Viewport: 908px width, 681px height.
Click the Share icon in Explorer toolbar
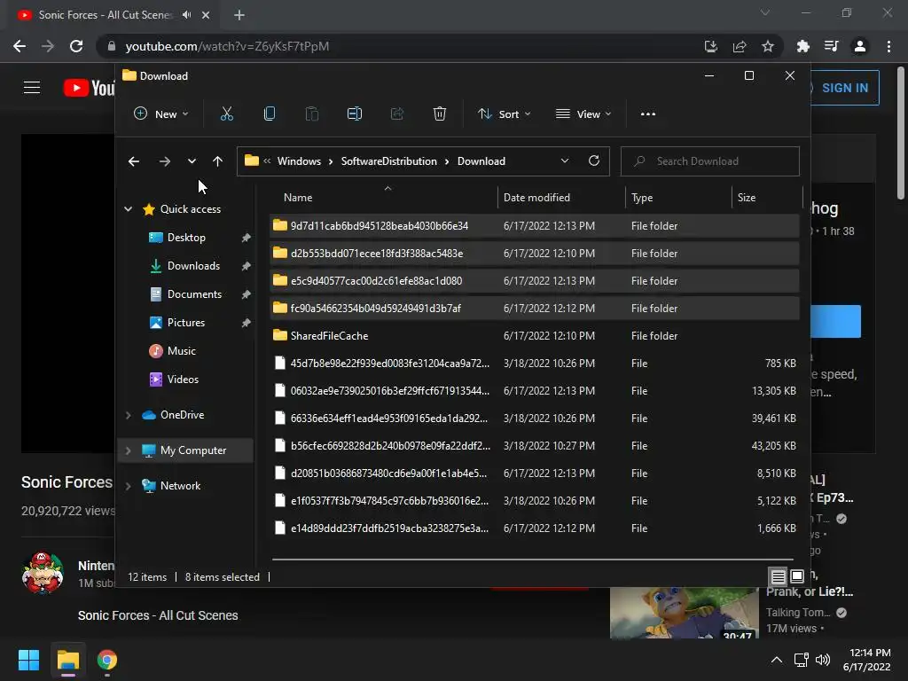pyautogui.click(x=396, y=114)
